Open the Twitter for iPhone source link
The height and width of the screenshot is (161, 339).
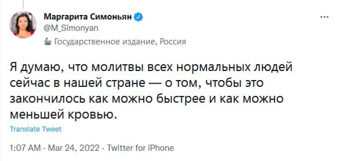(140, 148)
